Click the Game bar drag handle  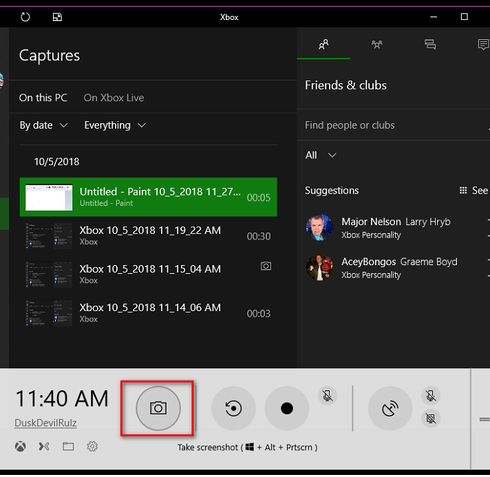pyautogui.click(x=484, y=419)
